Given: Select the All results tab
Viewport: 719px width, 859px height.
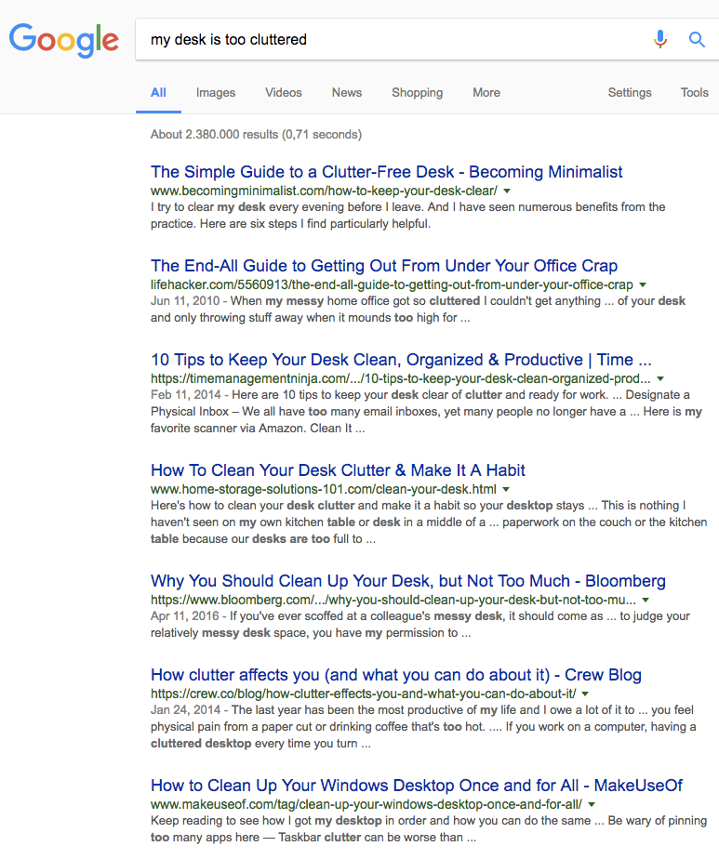Looking at the screenshot, I should [x=158, y=93].
